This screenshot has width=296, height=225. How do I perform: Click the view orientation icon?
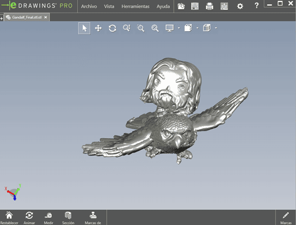click(x=188, y=28)
